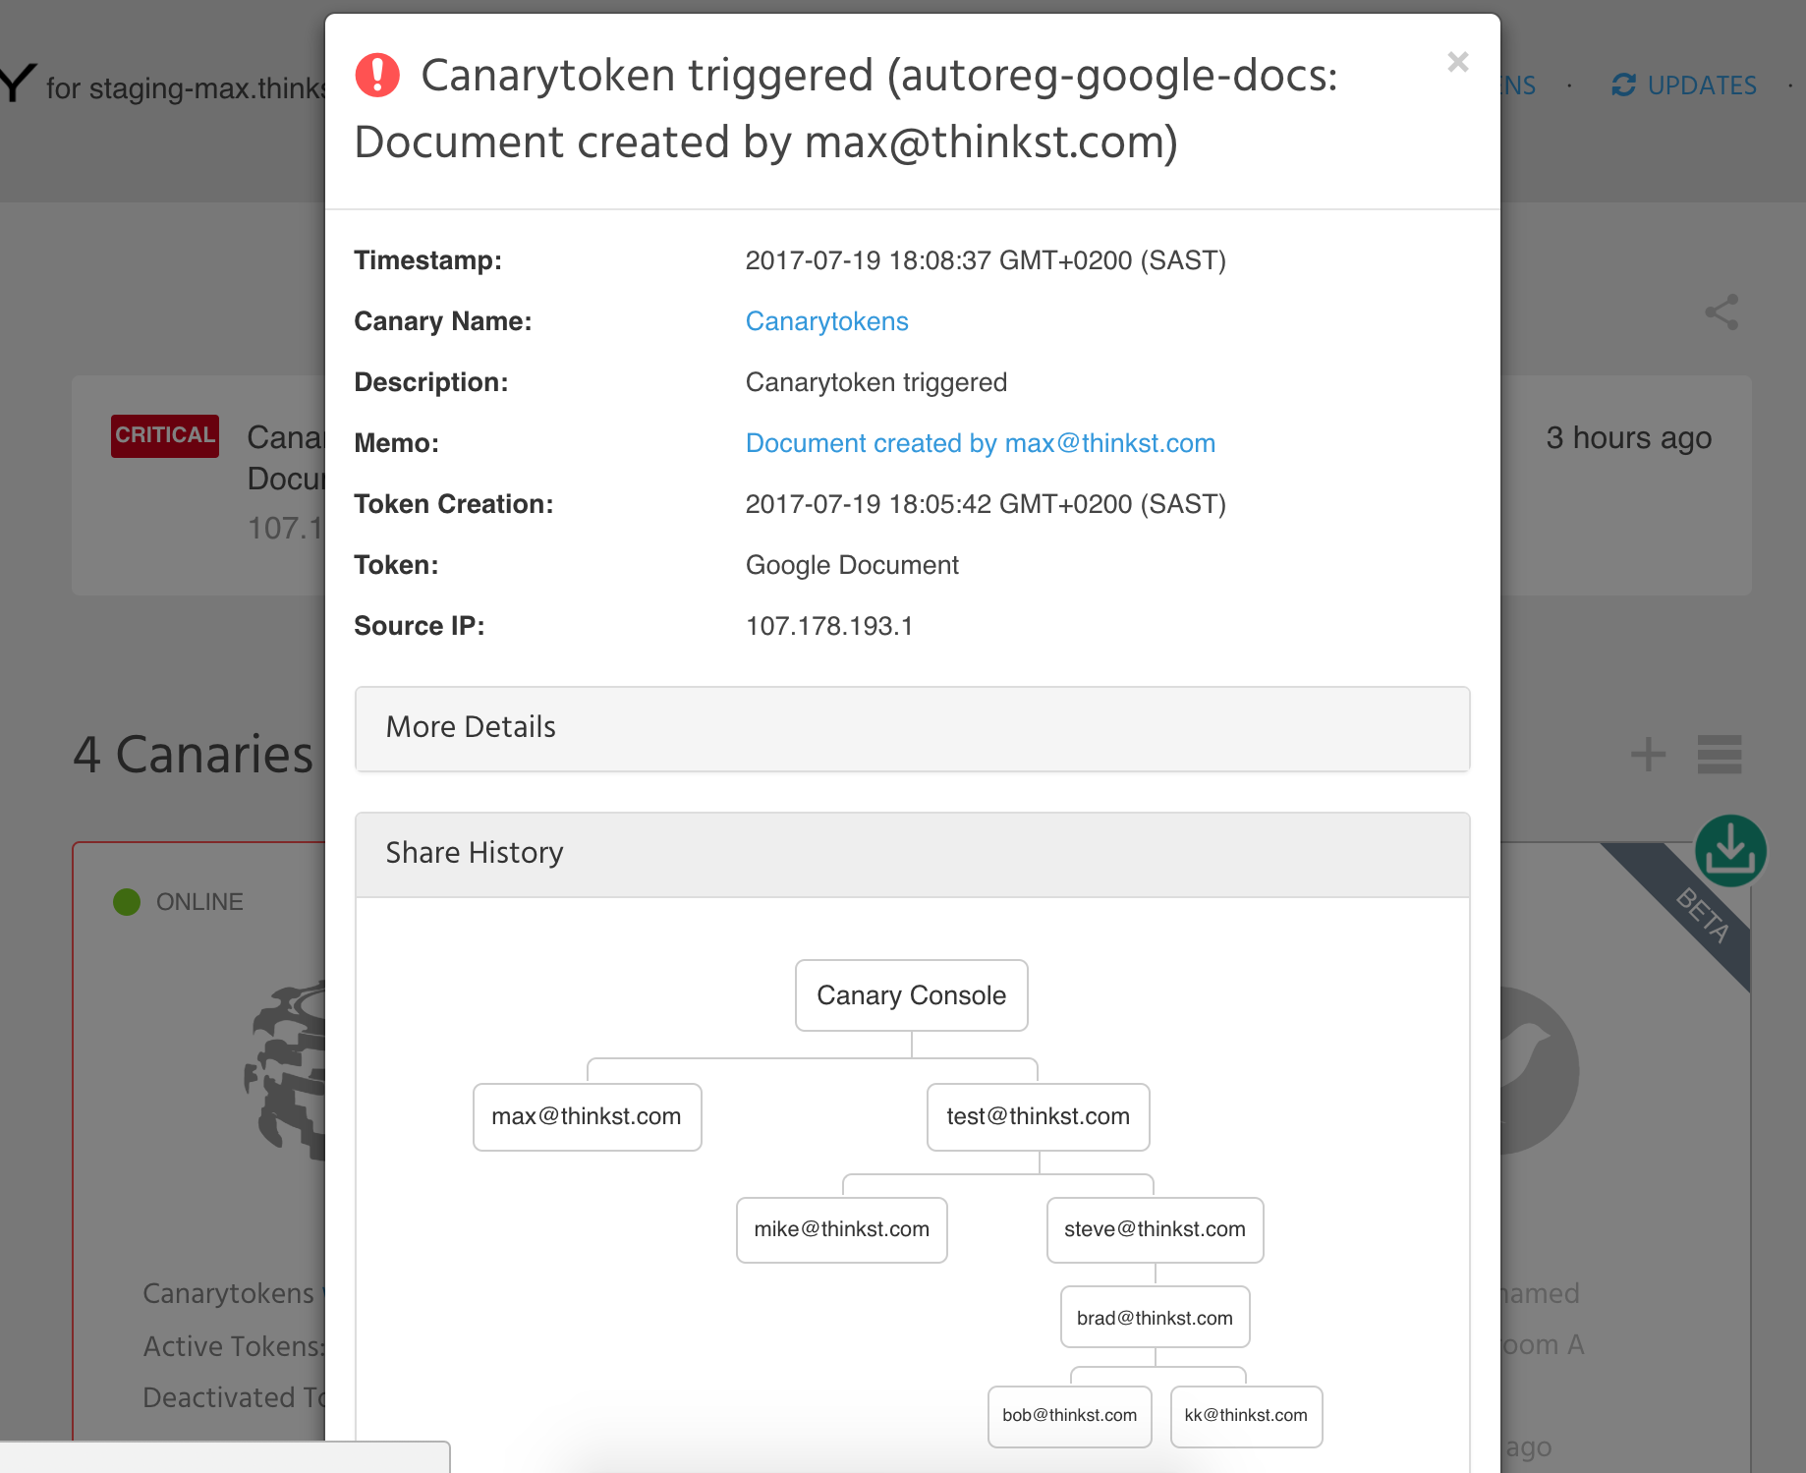Viewport: 1806px width, 1473px height.
Task: Click the UPDATES link in header
Action: click(x=1702, y=85)
